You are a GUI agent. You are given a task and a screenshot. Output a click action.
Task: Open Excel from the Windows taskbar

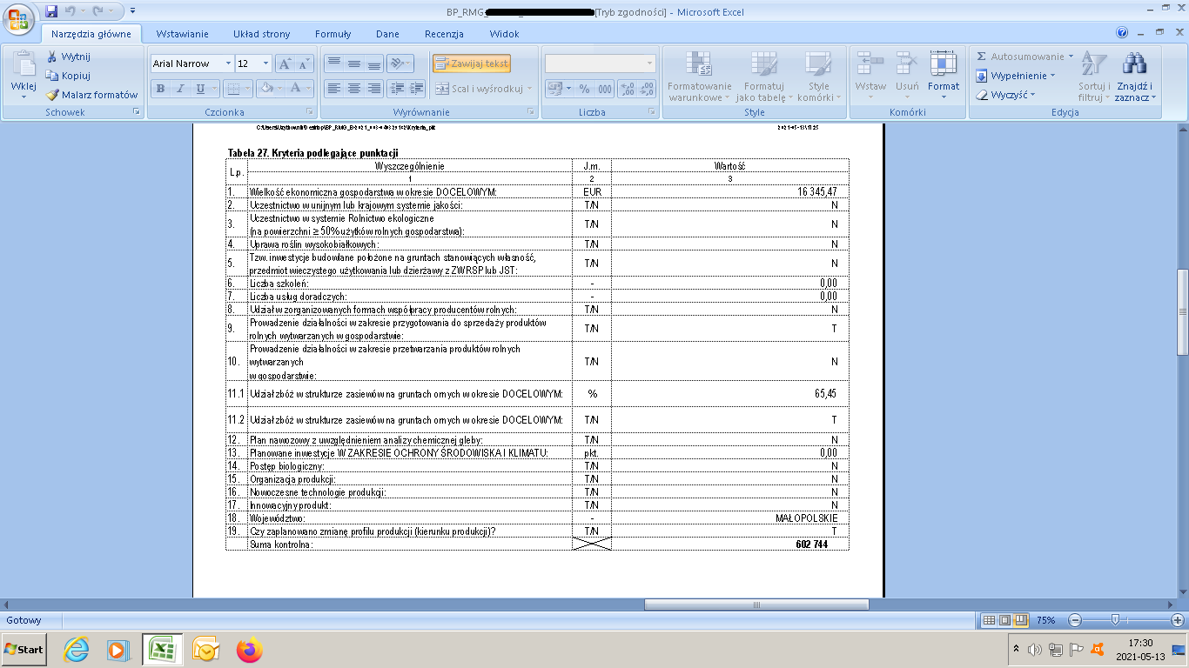coord(160,649)
